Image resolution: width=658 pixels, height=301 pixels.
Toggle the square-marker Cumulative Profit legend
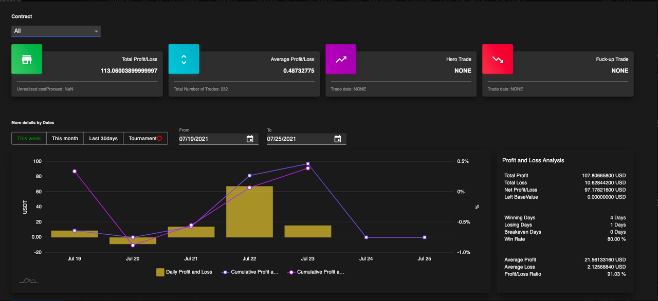coord(249,272)
